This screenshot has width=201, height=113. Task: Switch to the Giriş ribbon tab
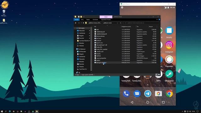click(82, 19)
